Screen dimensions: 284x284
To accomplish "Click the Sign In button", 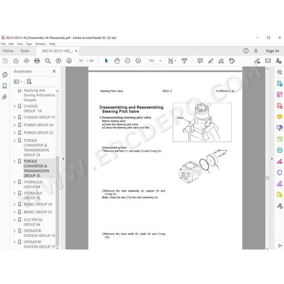I will (x=272, y=51).
